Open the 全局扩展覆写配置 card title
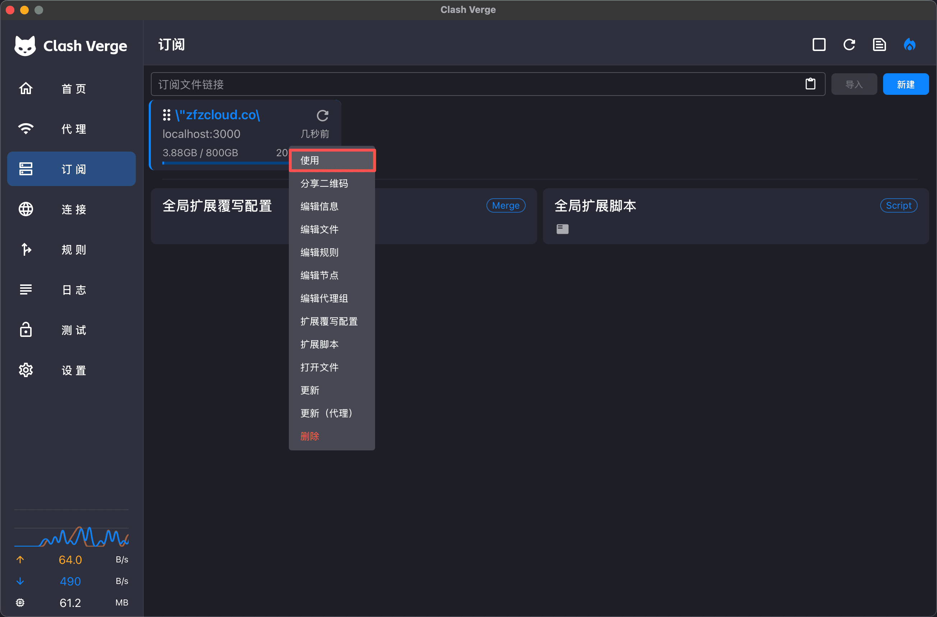 (x=217, y=206)
